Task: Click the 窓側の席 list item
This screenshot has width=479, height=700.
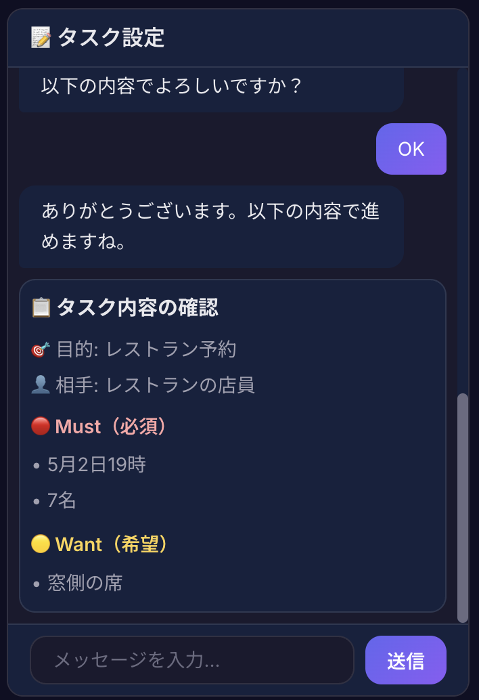Action: coord(85,582)
